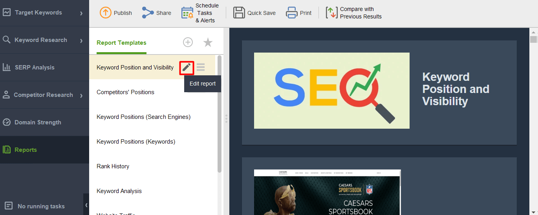Screen dimensions: 538x215
Task: Click the Keyword Position and Visibility preview title
Action: coord(456,89)
